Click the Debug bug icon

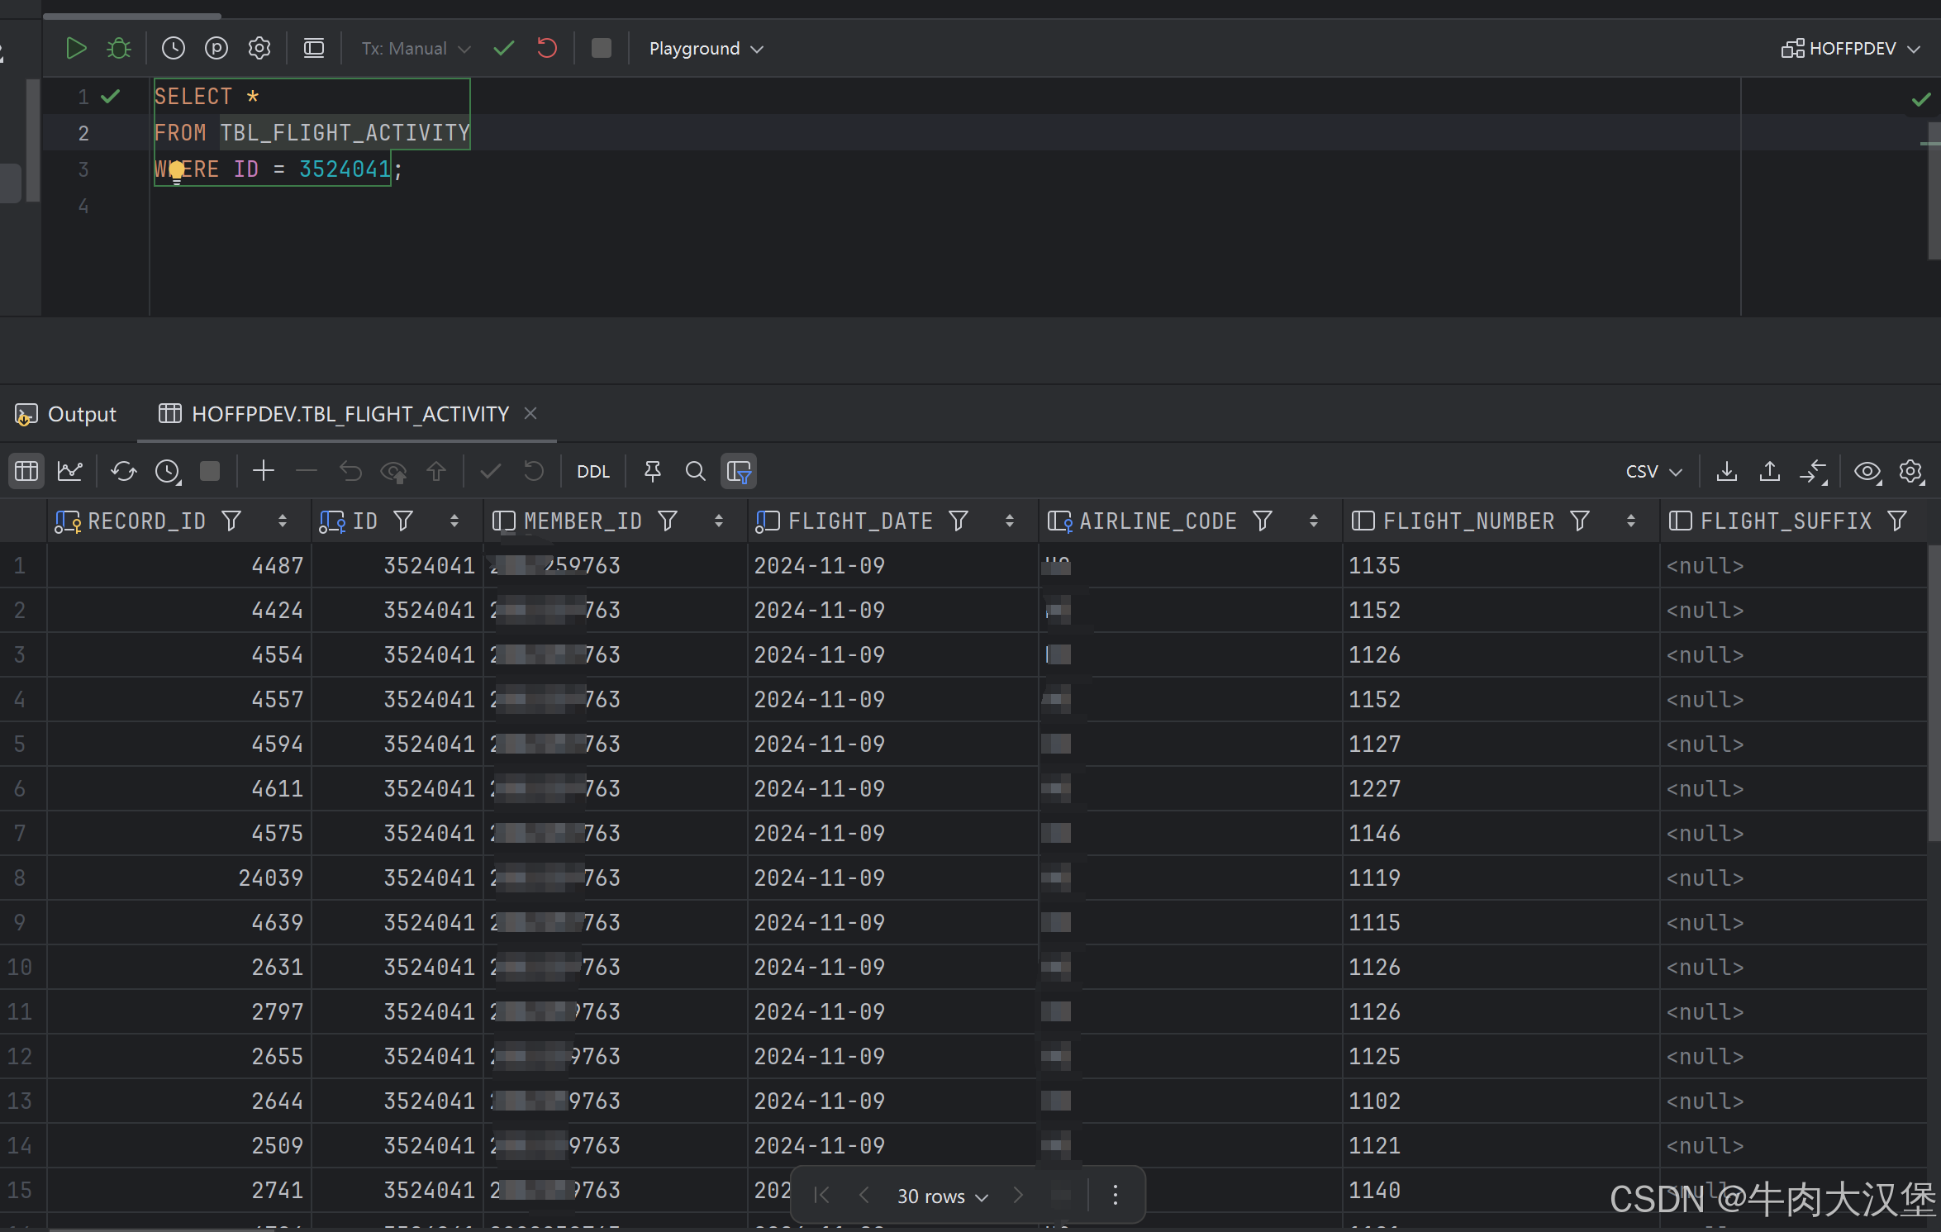pos(119,49)
